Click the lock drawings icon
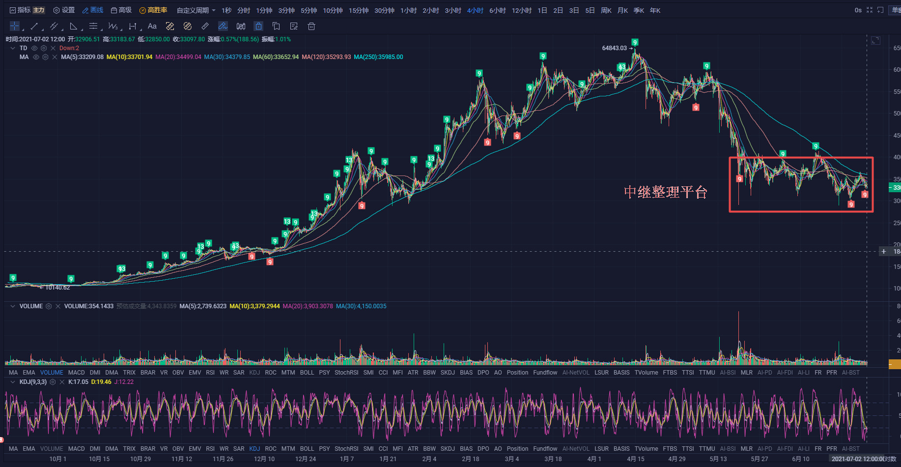The image size is (901, 467). pos(258,26)
